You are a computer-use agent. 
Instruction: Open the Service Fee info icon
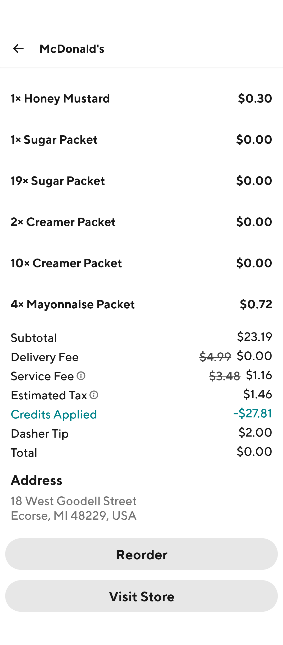(81, 376)
